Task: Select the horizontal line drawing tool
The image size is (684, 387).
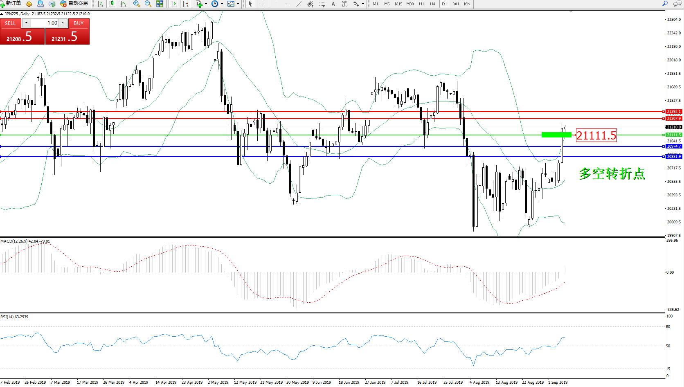Action: coord(288,4)
